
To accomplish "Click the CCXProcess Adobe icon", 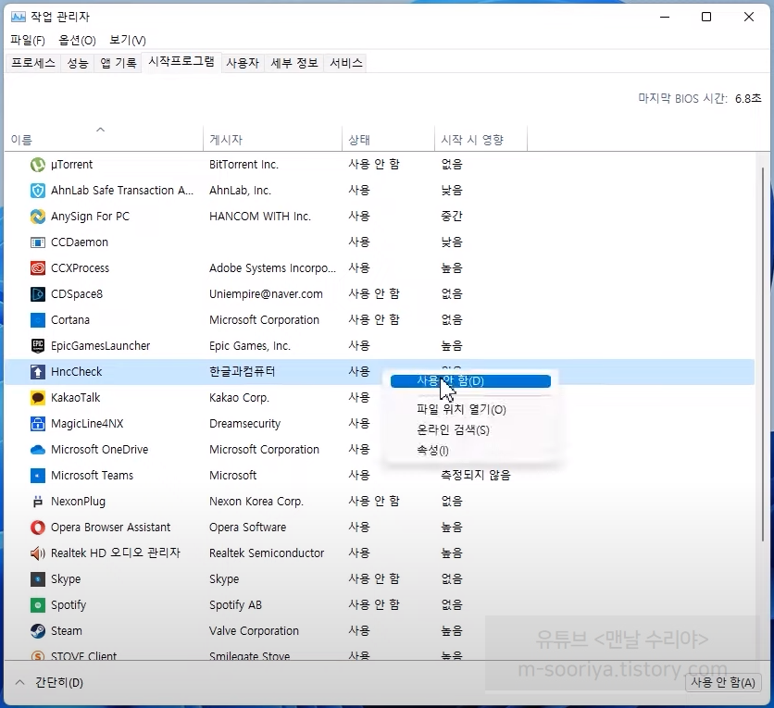I will [38, 267].
